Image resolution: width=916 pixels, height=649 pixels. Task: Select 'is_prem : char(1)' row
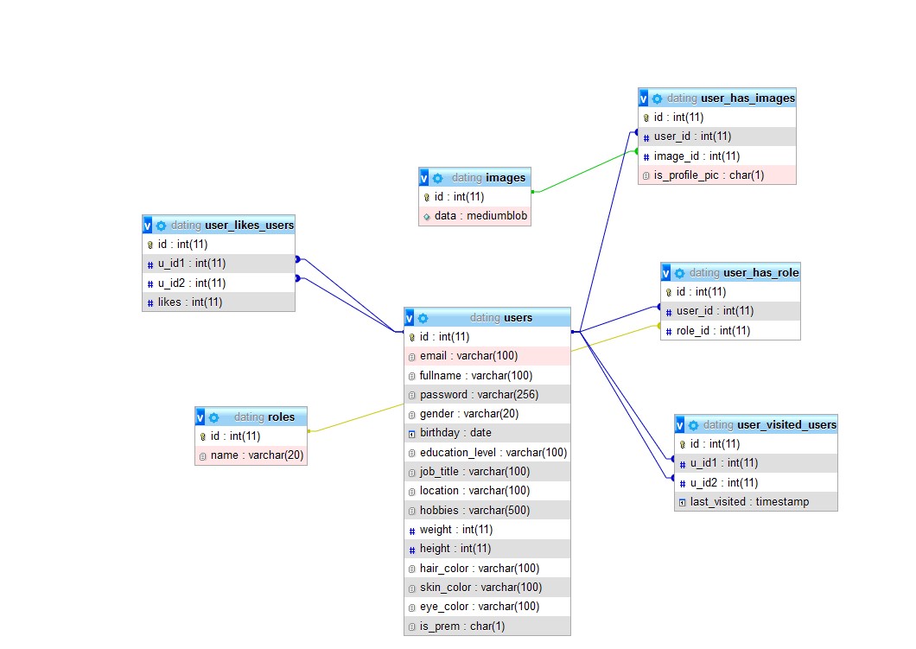tap(487, 626)
